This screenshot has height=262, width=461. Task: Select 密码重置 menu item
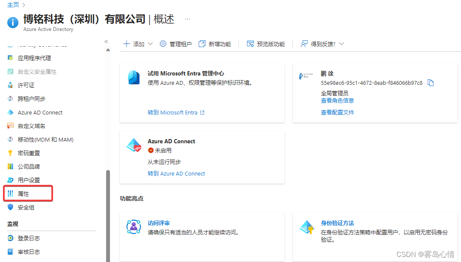pyautogui.click(x=29, y=153)
